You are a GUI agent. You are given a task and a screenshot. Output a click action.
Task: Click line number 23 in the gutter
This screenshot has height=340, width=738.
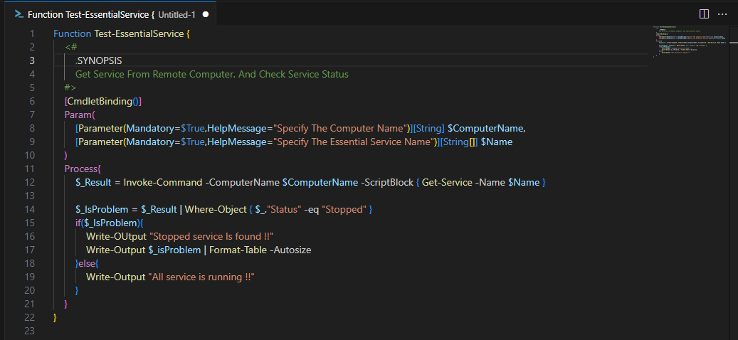30,331
